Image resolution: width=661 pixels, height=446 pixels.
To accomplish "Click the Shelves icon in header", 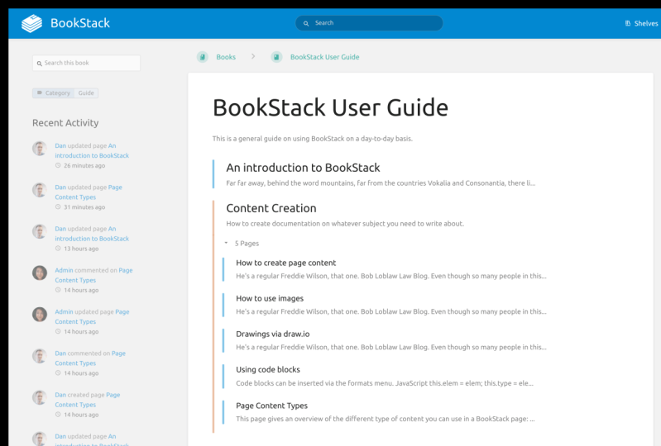I will point(628,23).
